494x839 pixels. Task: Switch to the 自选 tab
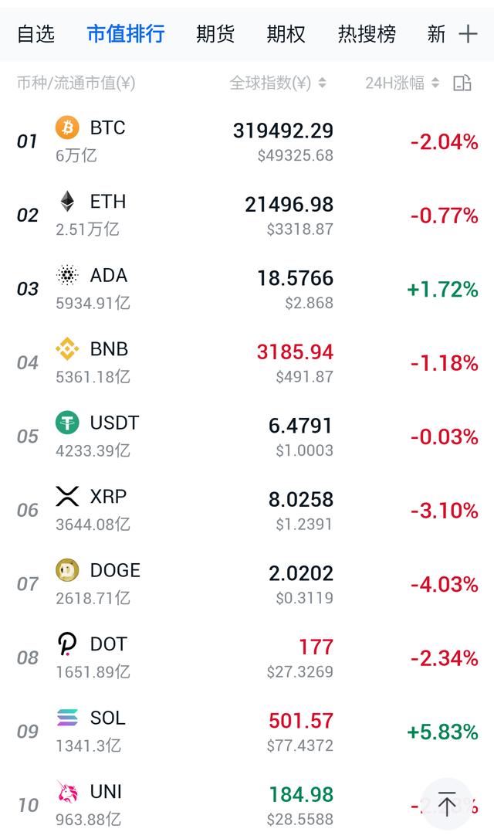coord(36,33)
